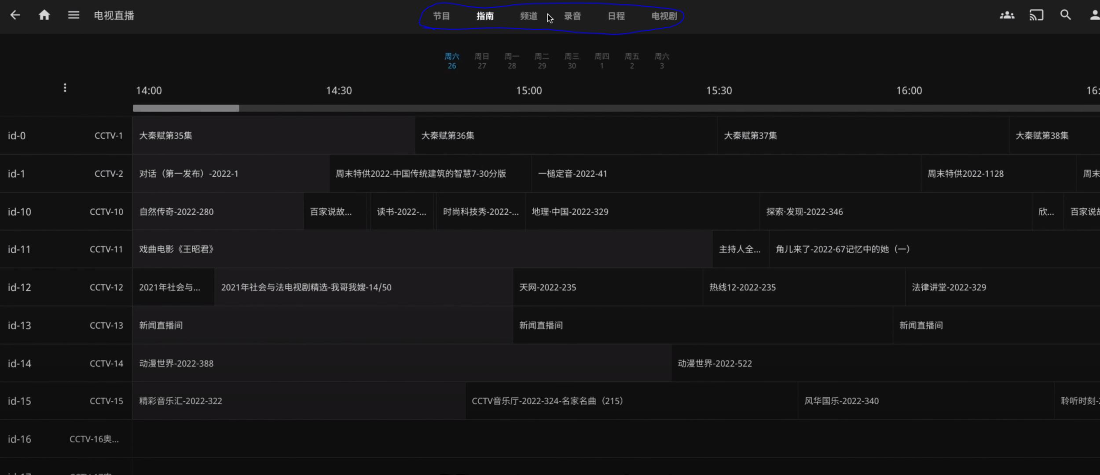The image size is (1100, 475).
Task: Open guide options three-dot menu
Action: pyautogui.click(x=65, y=88)
